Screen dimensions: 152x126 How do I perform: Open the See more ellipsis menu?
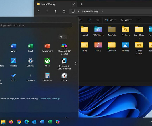[139, 20]
